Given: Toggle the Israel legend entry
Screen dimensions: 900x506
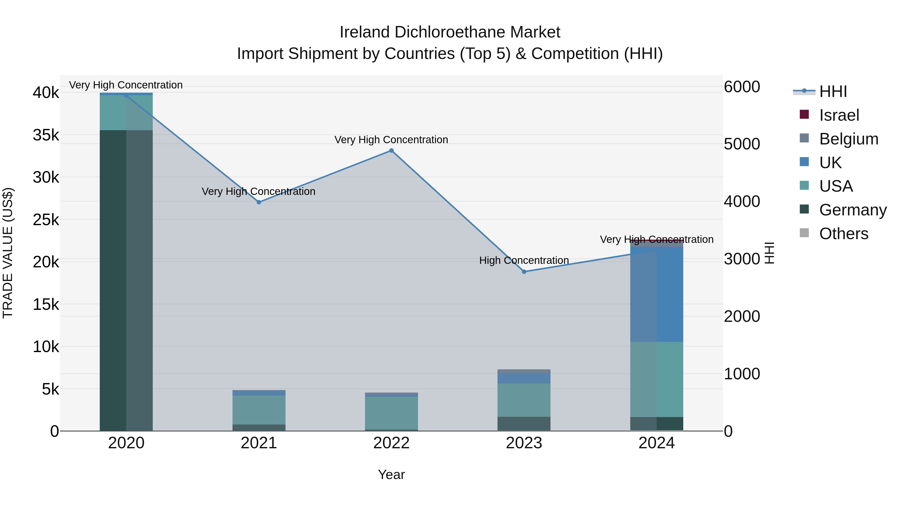Looking at the screenshot, I should click(829, 115).
